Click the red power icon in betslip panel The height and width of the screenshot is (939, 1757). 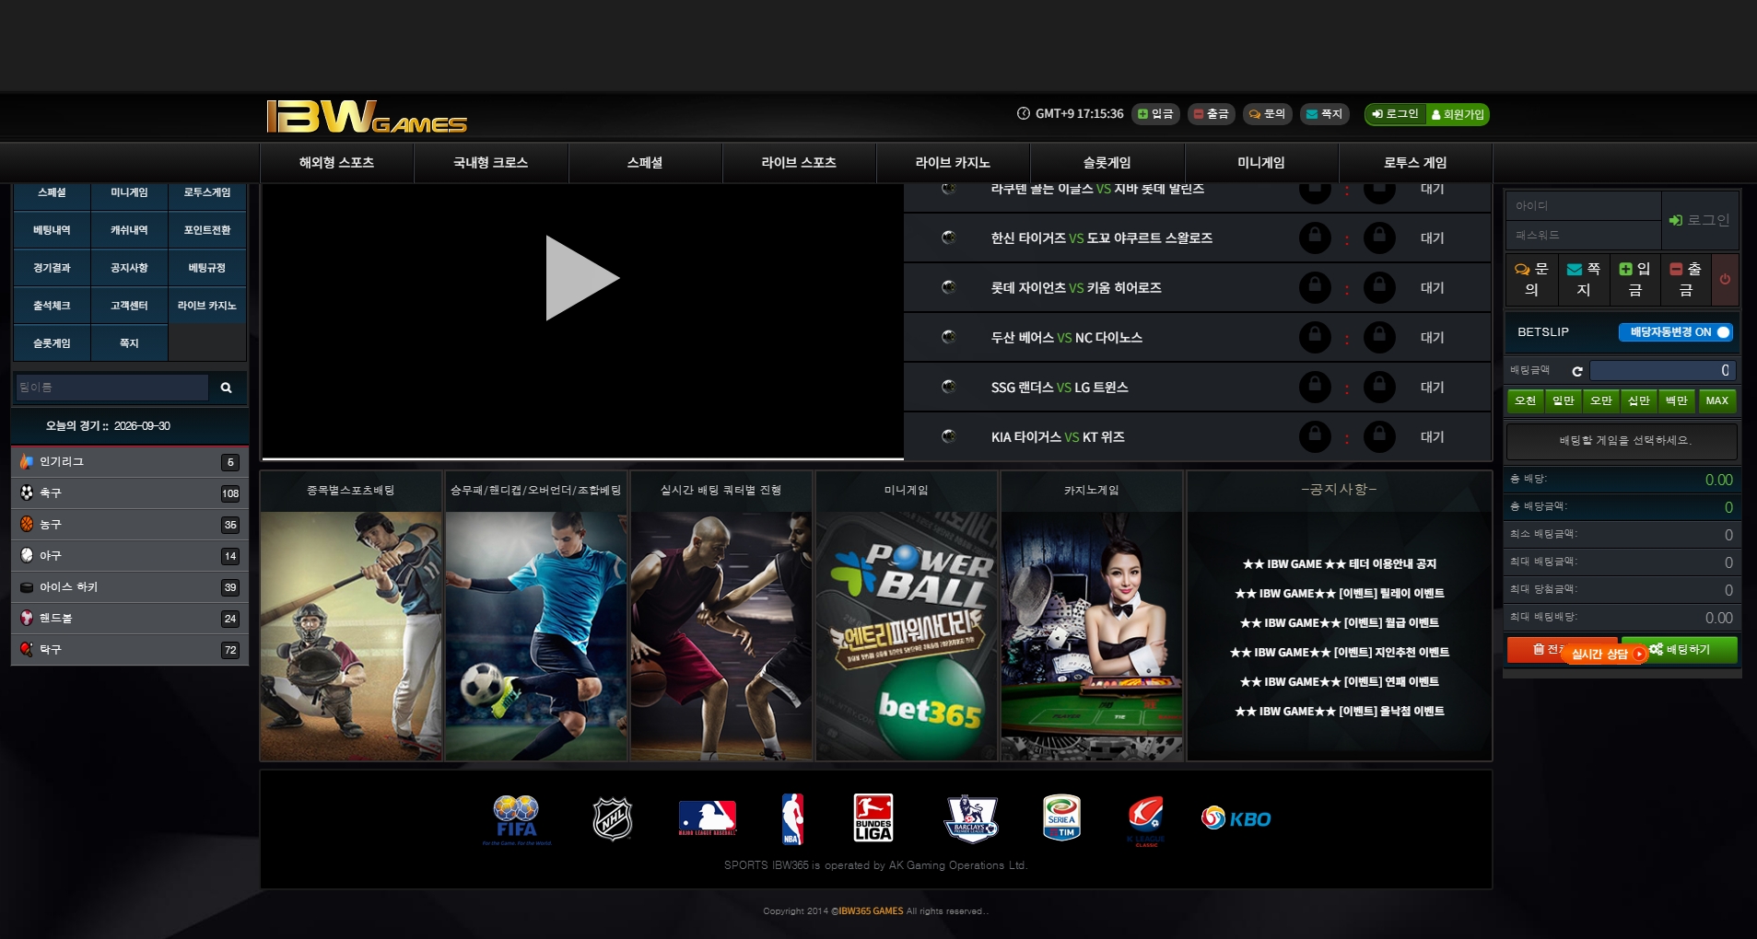click(1725, 279)
